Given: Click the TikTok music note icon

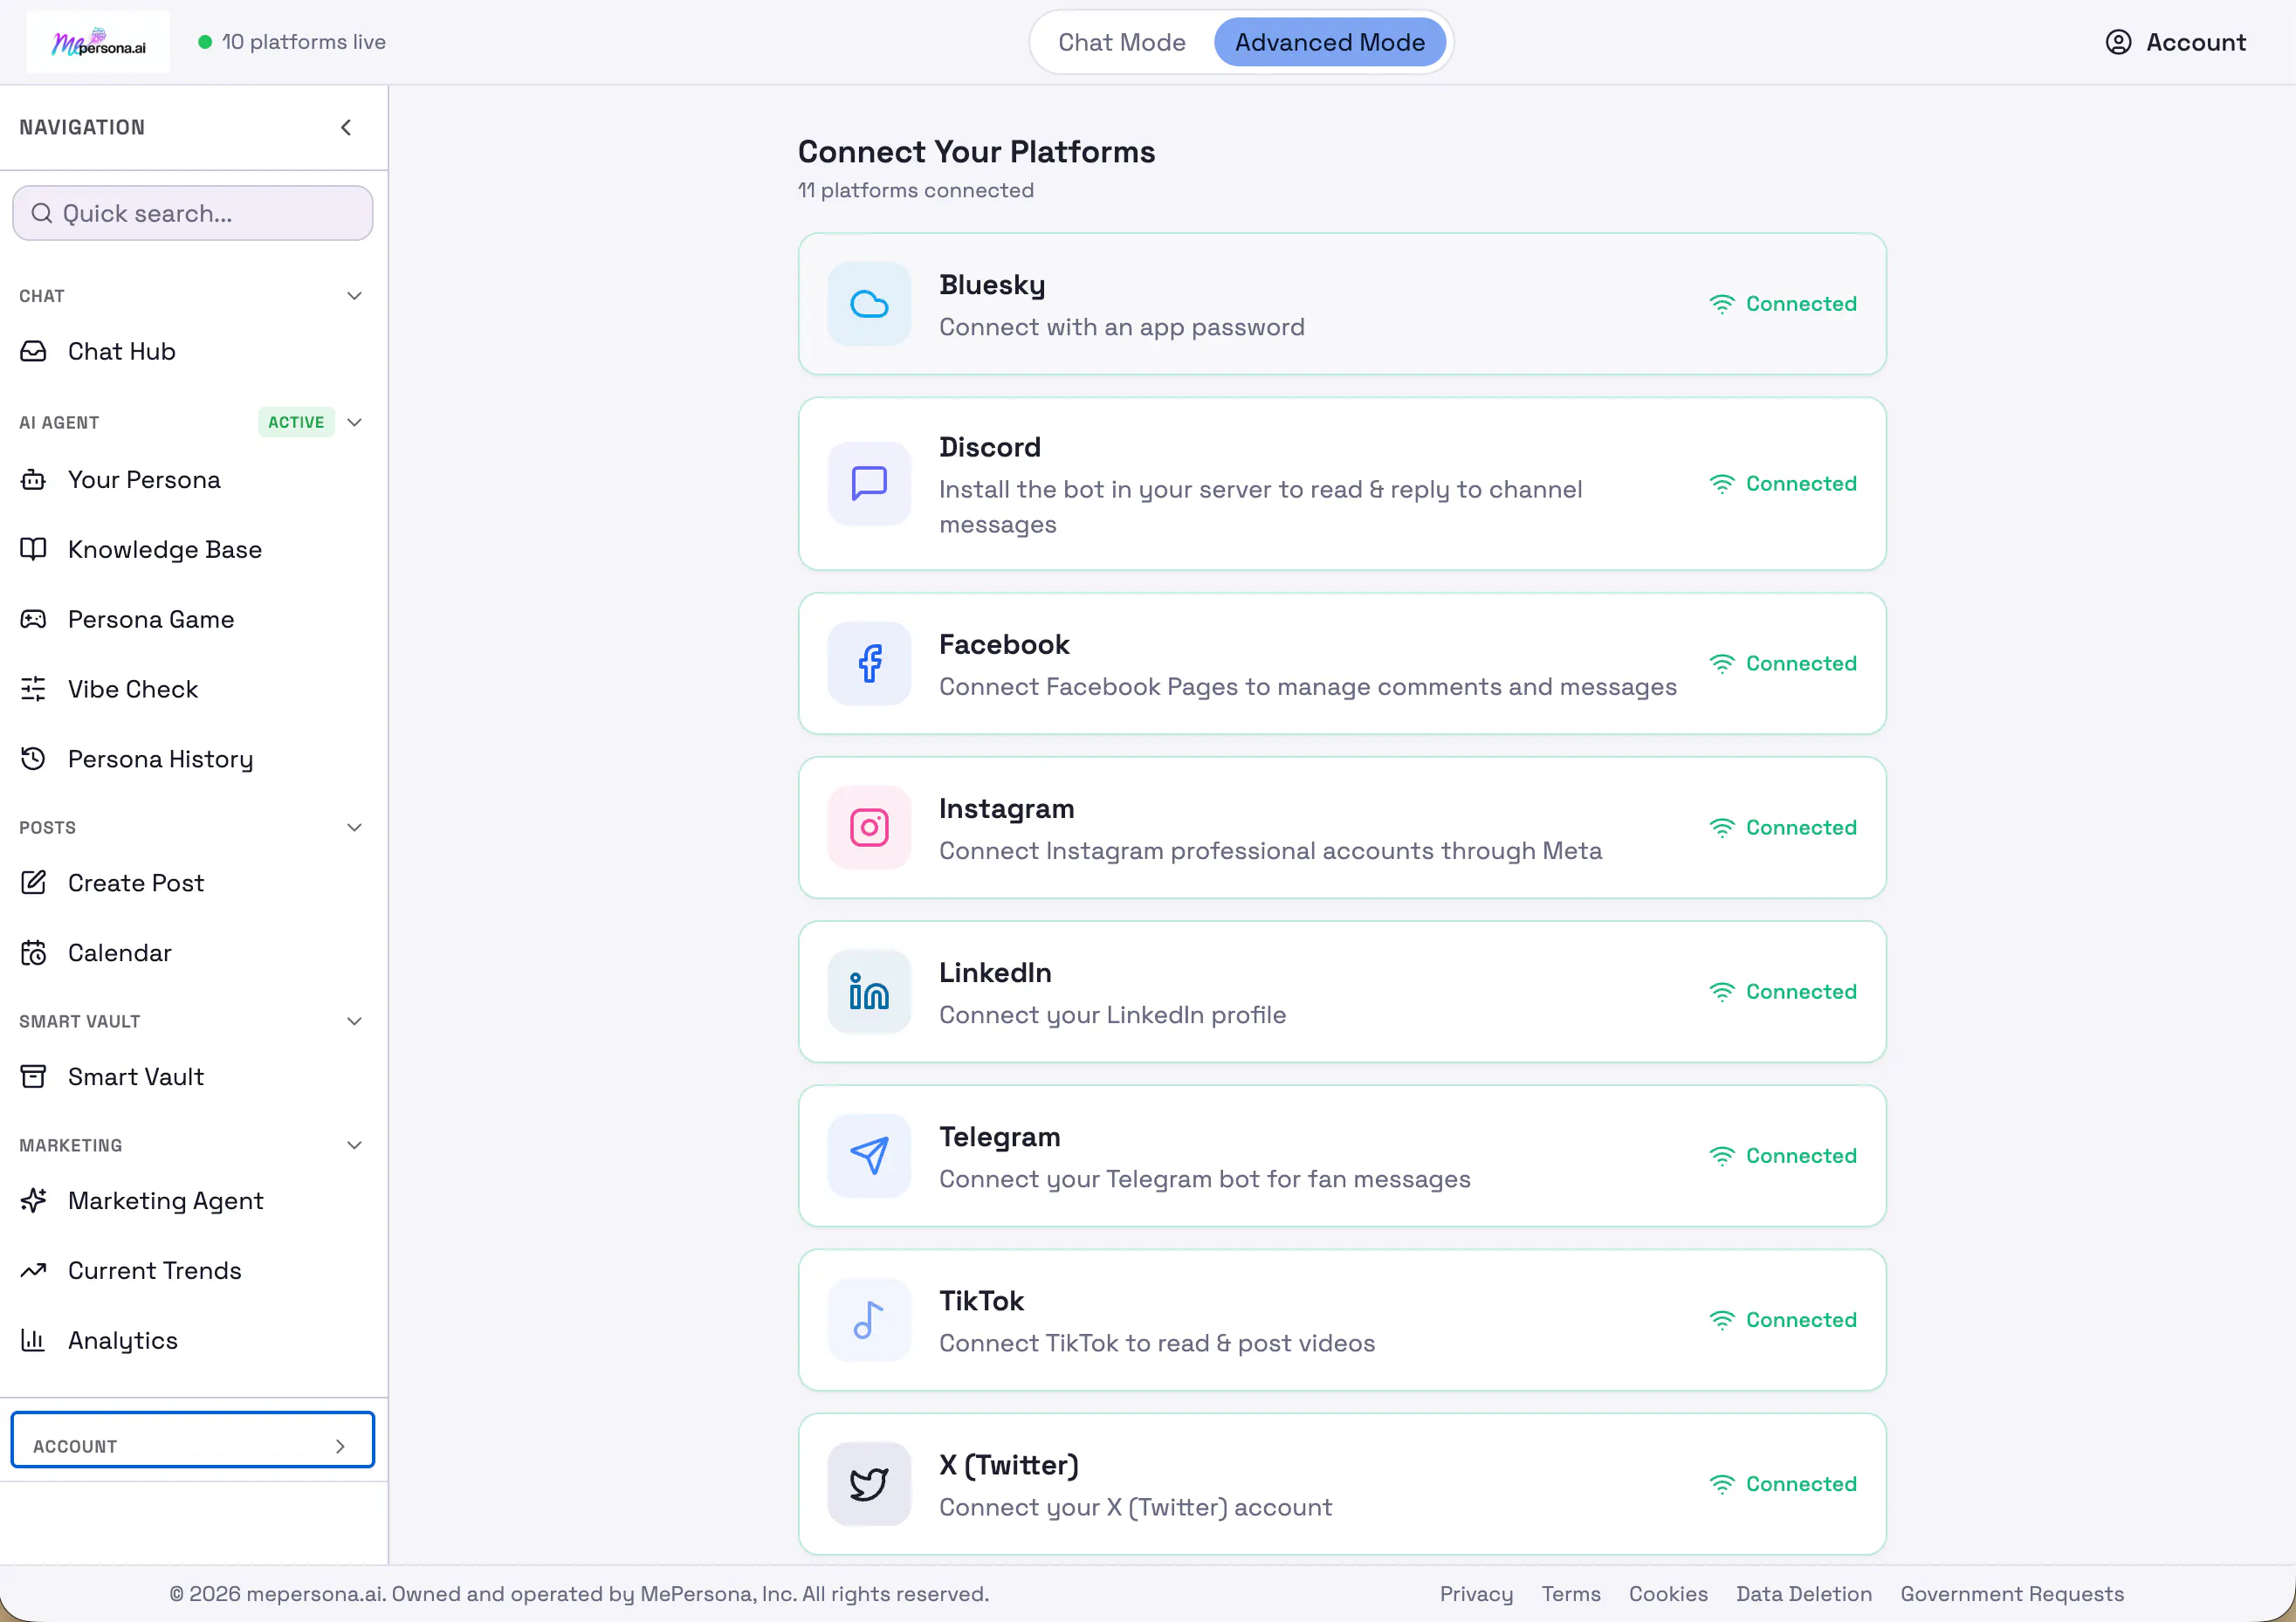Looking at the screenshot, I should click(869, 1320).
